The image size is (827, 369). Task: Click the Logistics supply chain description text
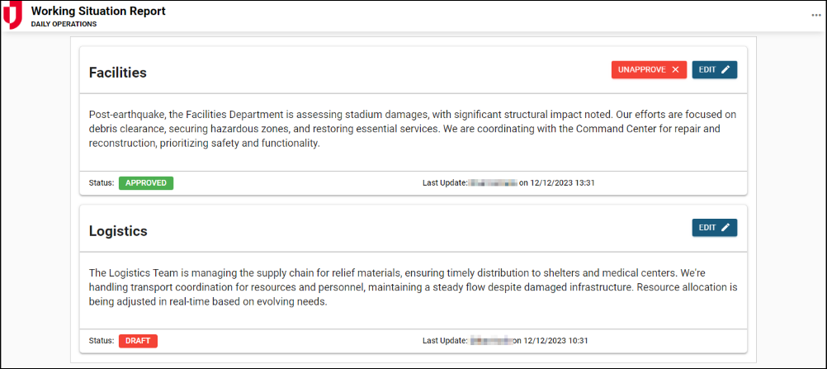coord(412,286)
